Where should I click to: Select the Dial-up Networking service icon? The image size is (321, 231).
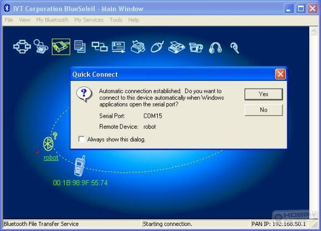(x=41, y=46)
